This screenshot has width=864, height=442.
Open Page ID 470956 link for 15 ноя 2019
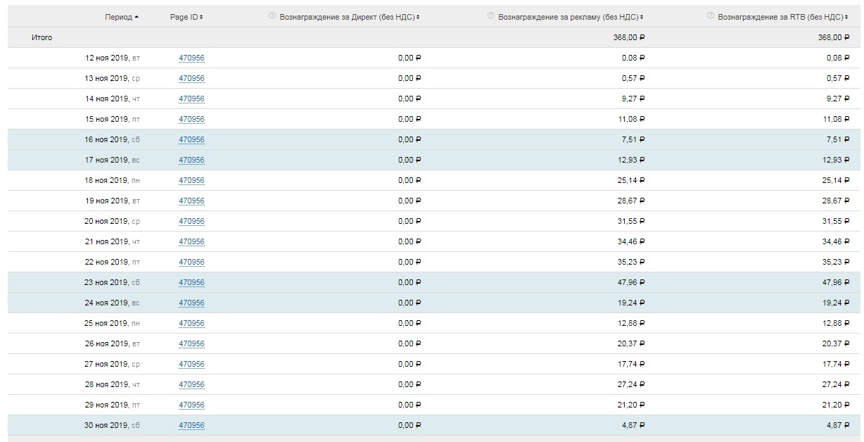pyautogui.click(x=191, y=119)
